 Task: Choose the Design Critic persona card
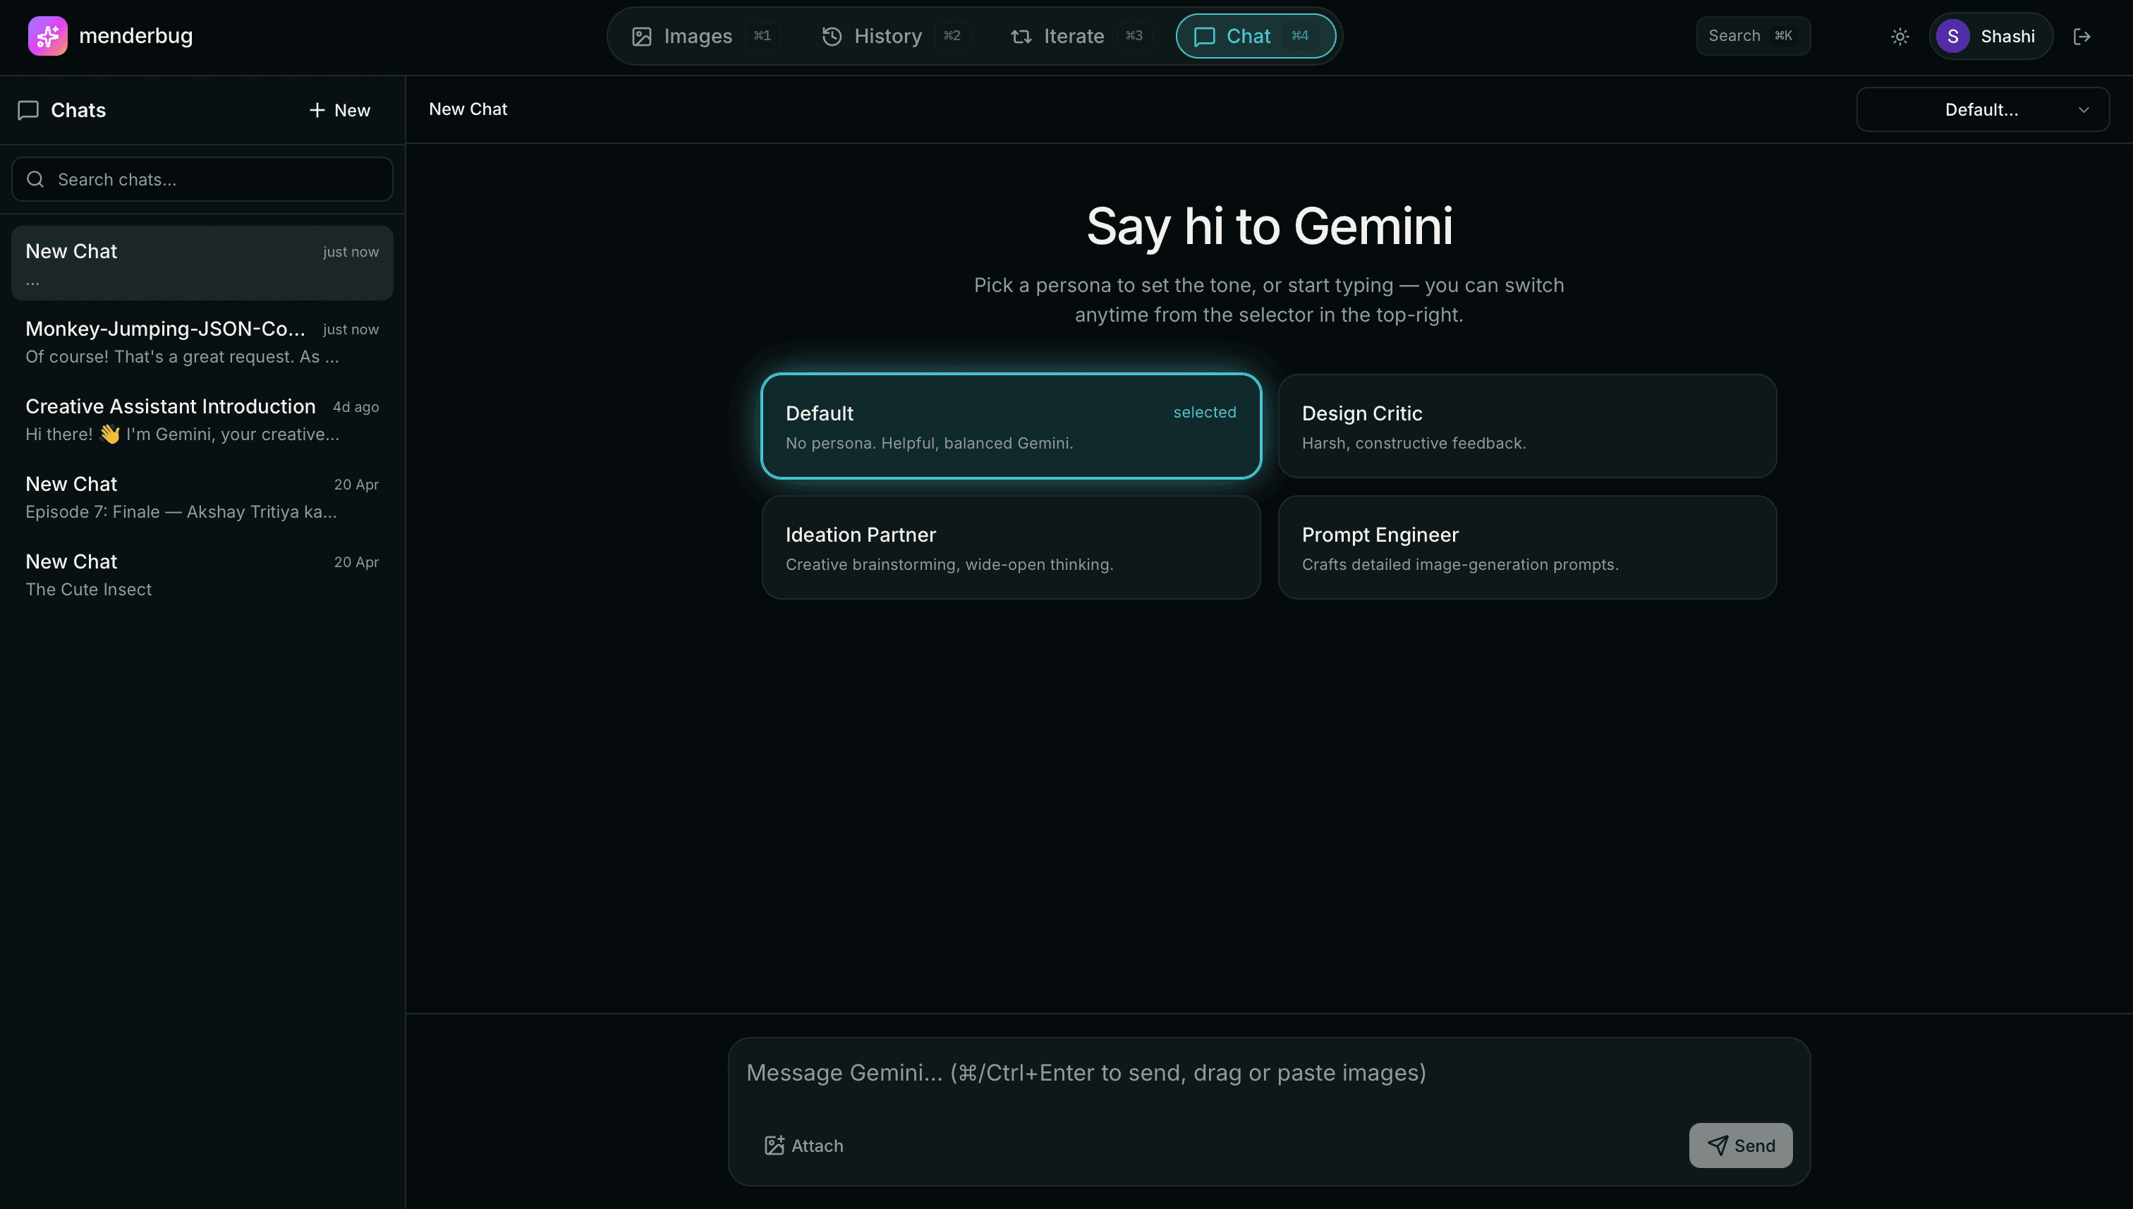tap(1527, 426)
